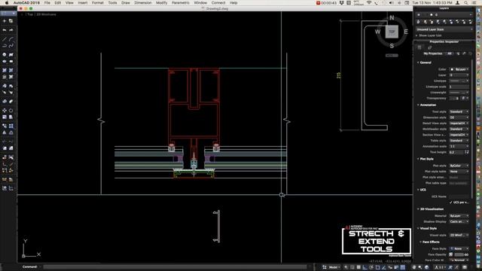Click the Command line input field

tap(175, 266)
